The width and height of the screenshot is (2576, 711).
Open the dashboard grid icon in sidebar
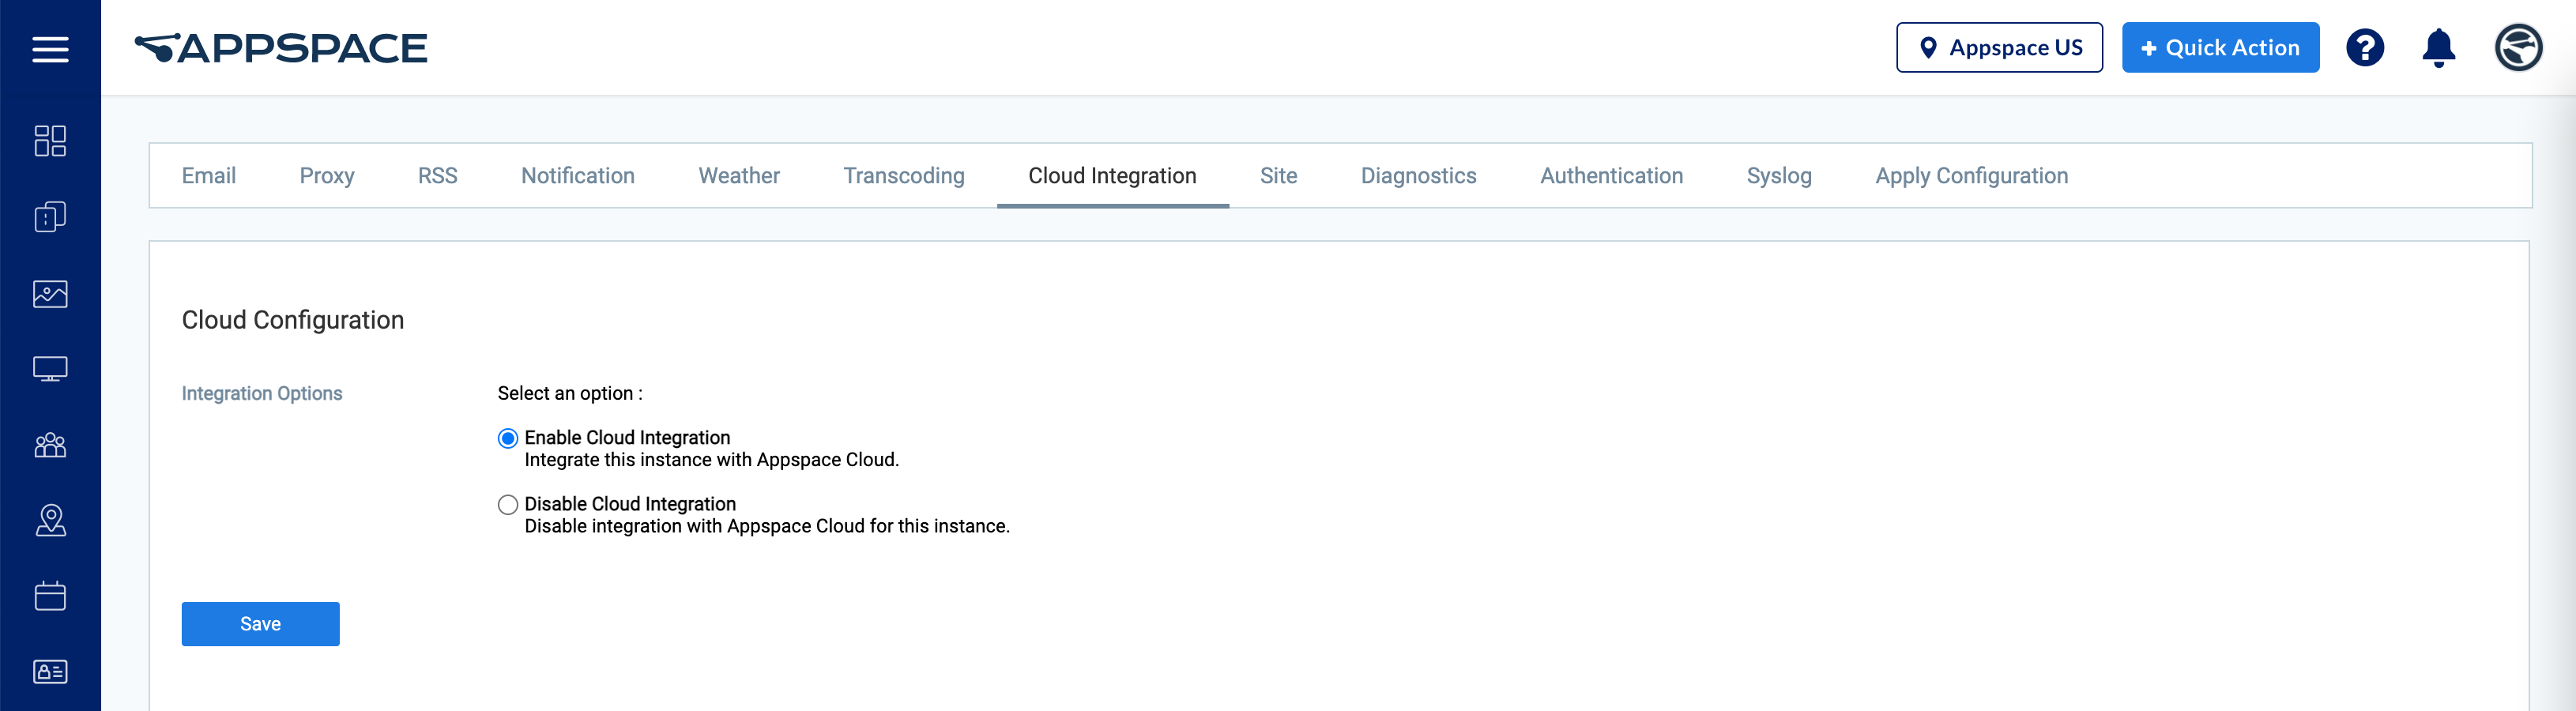tap(50, 141)
